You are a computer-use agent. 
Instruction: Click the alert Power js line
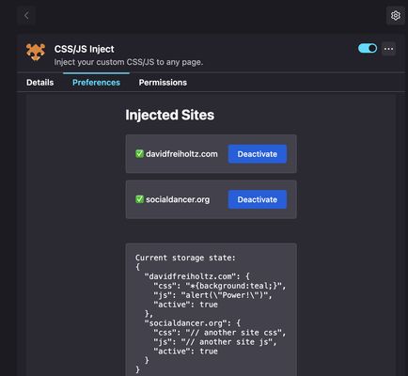212,295
